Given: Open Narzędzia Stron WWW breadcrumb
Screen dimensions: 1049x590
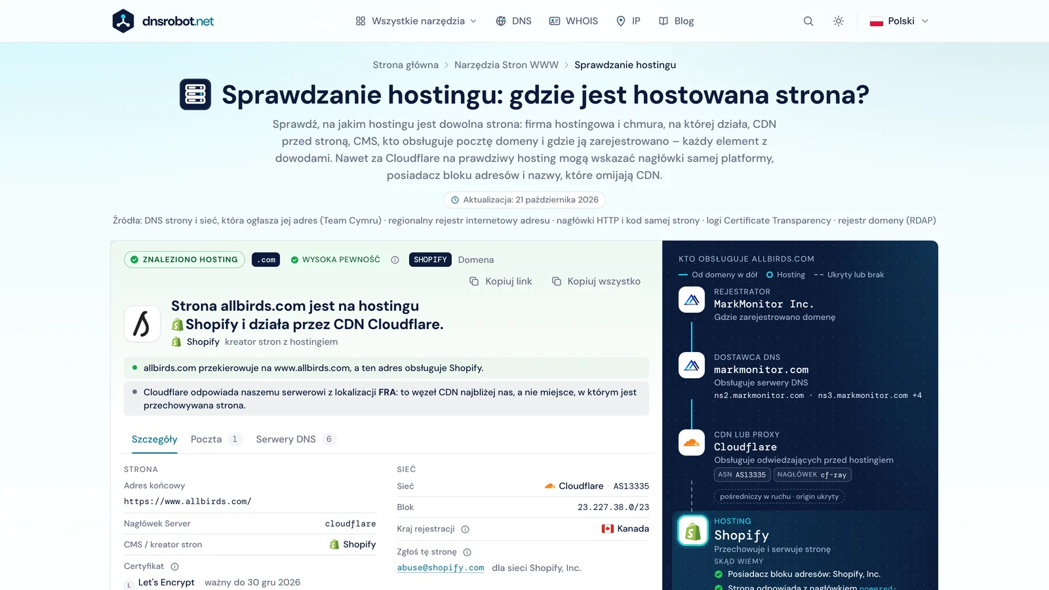Looking at the screenshot, I should tap(506, 65).
